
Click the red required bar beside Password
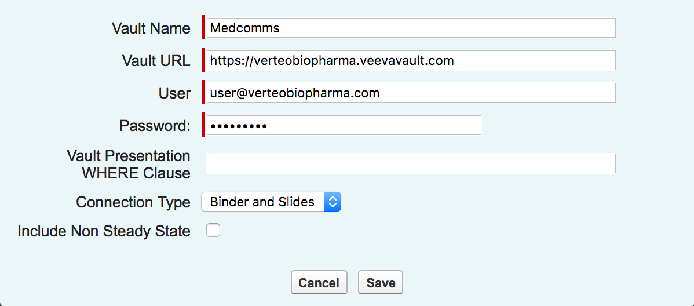pyautogui.click(x=203, y=125)
